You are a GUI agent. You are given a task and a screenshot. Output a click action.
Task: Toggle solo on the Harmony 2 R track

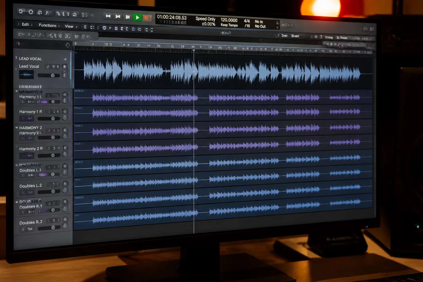[x=54, y=148]
